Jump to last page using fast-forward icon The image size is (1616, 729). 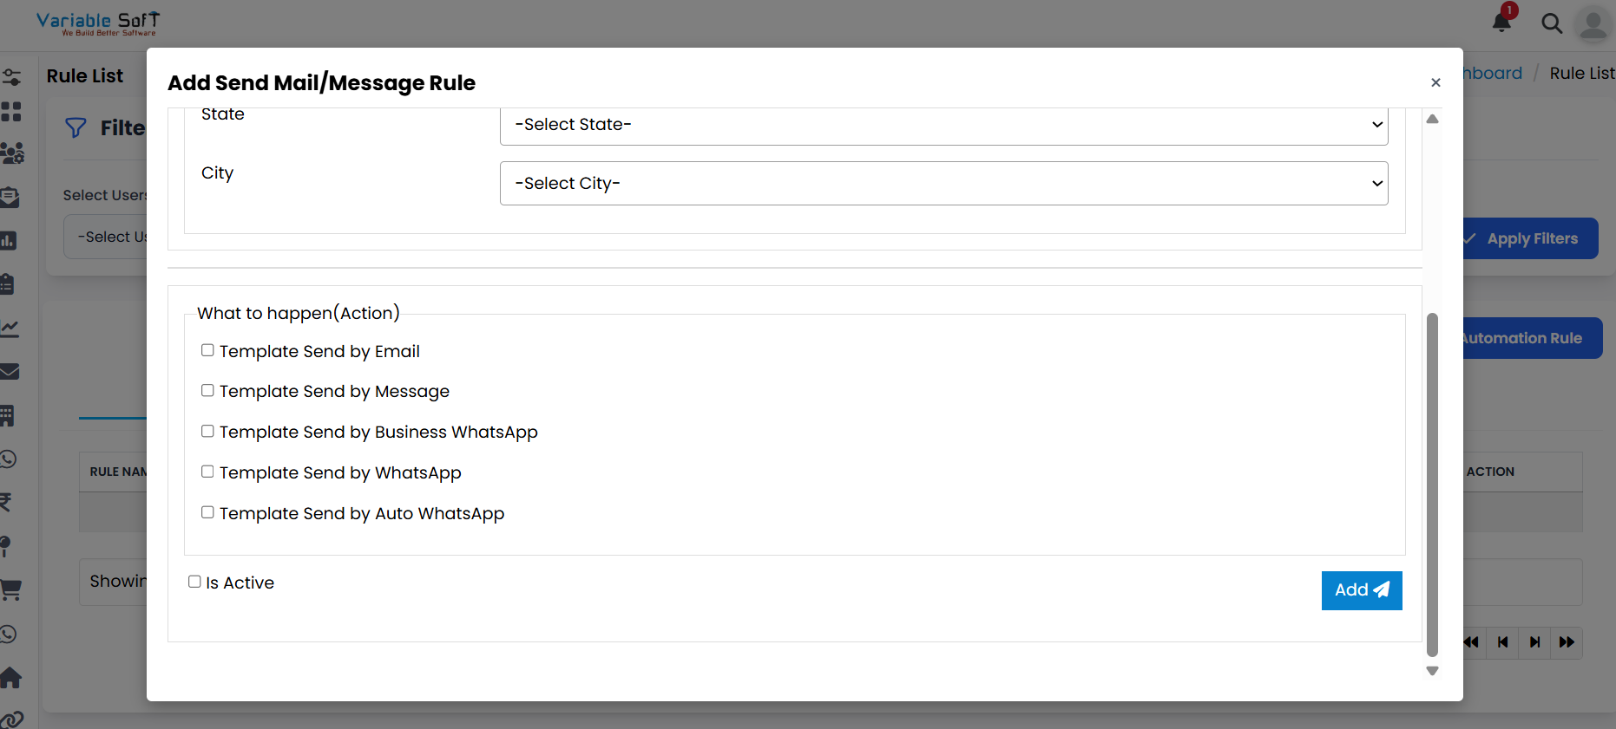coord(1567,642)
